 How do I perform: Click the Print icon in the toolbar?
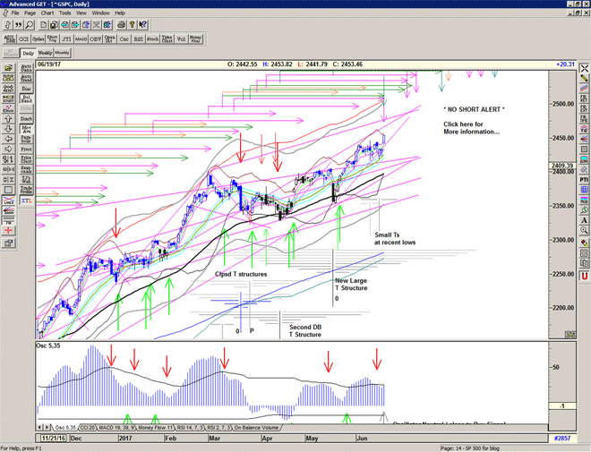click(122, 25)
